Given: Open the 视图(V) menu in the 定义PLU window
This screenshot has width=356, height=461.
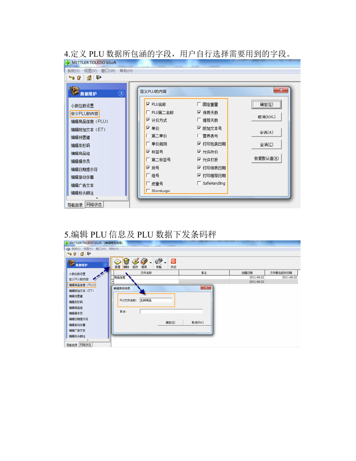Looking at the screenshot, I should coord(90,71).
